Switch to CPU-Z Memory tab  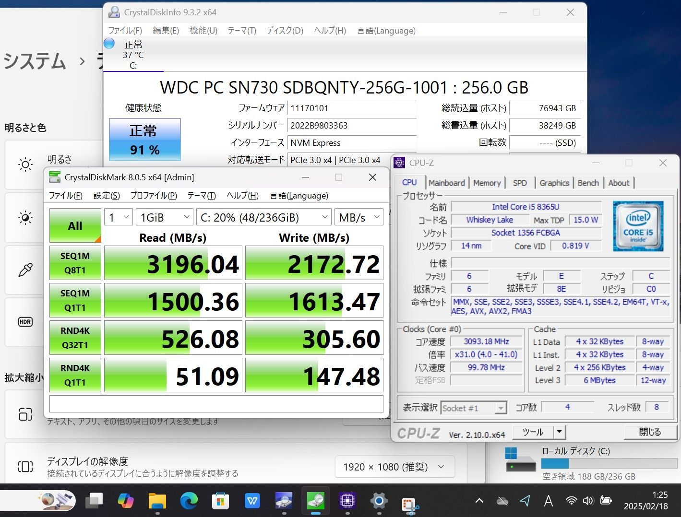pos(487,183)
